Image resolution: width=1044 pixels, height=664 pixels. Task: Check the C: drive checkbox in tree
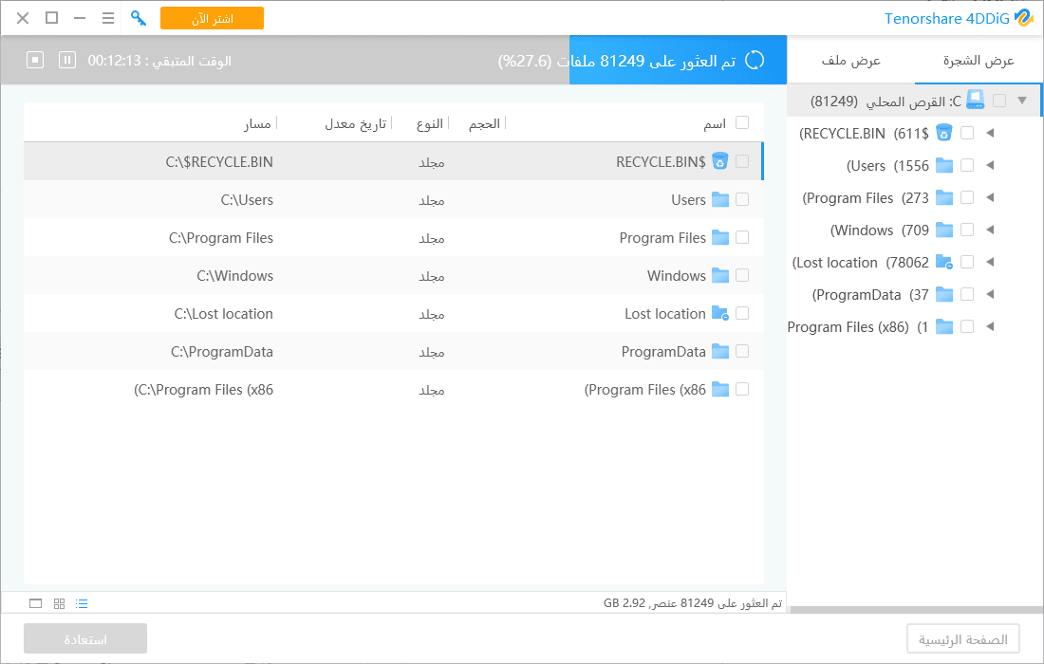(999, 101)
